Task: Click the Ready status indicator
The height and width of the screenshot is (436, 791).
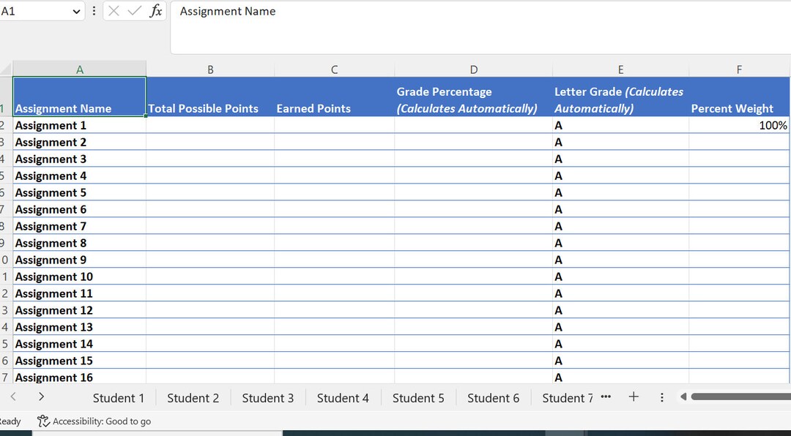Action: coord(10,421)
